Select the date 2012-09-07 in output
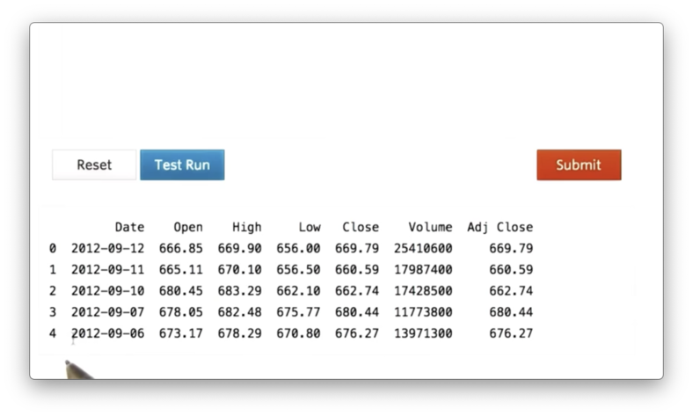 click(107, 312)
